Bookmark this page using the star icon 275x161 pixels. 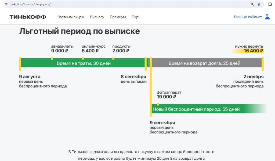pyautogui.click(x=259, y=4)
